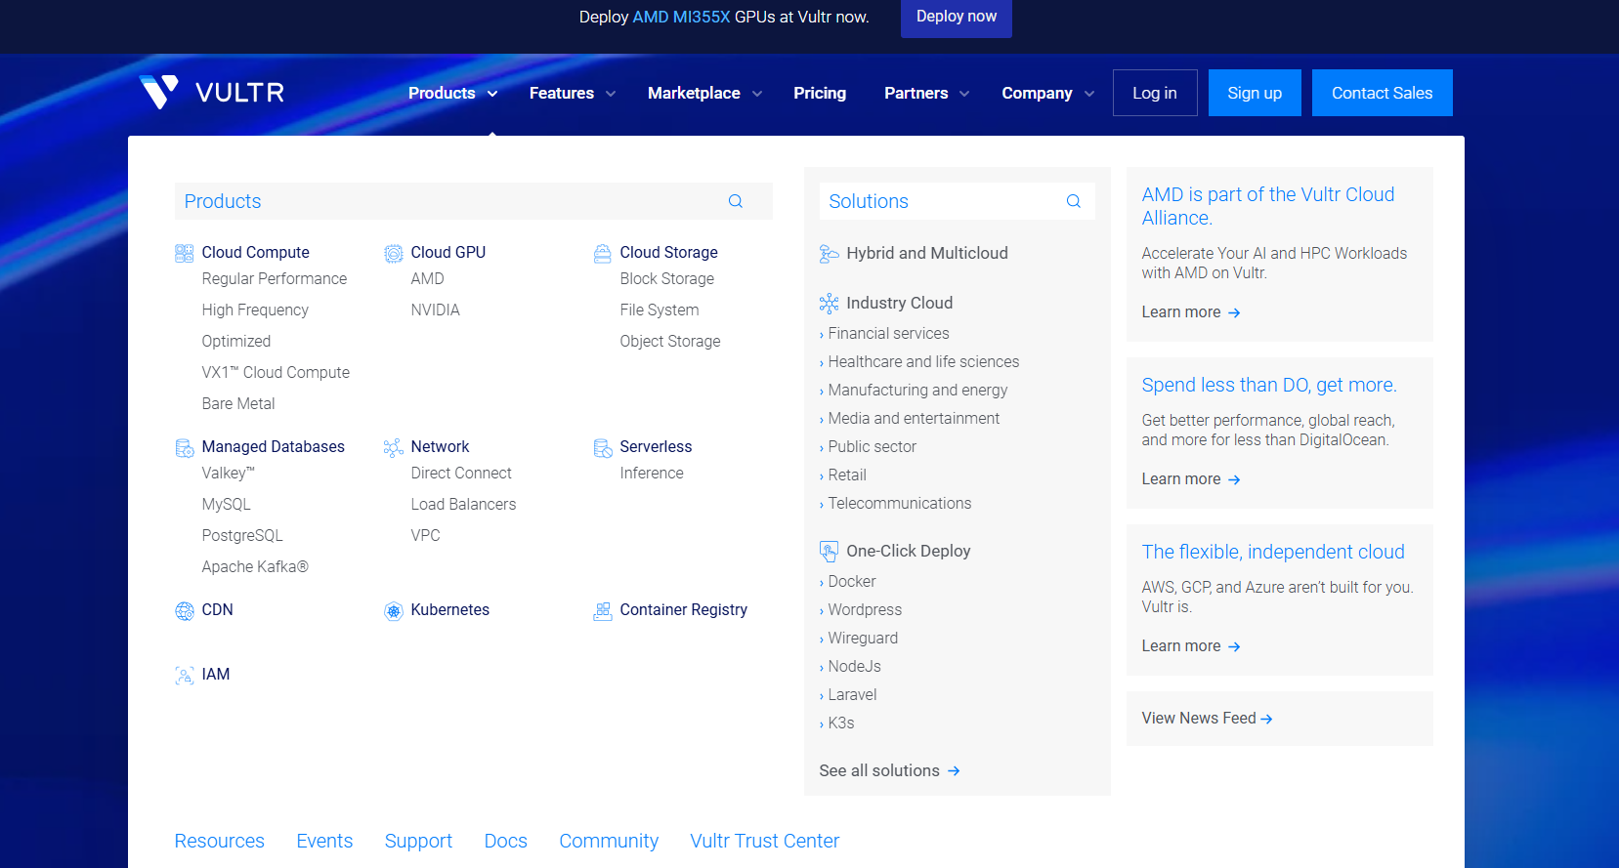Screen dimensions: 1619x868
Task: Click arrow icon next to View News Feed
Action: click(1266, 719)
